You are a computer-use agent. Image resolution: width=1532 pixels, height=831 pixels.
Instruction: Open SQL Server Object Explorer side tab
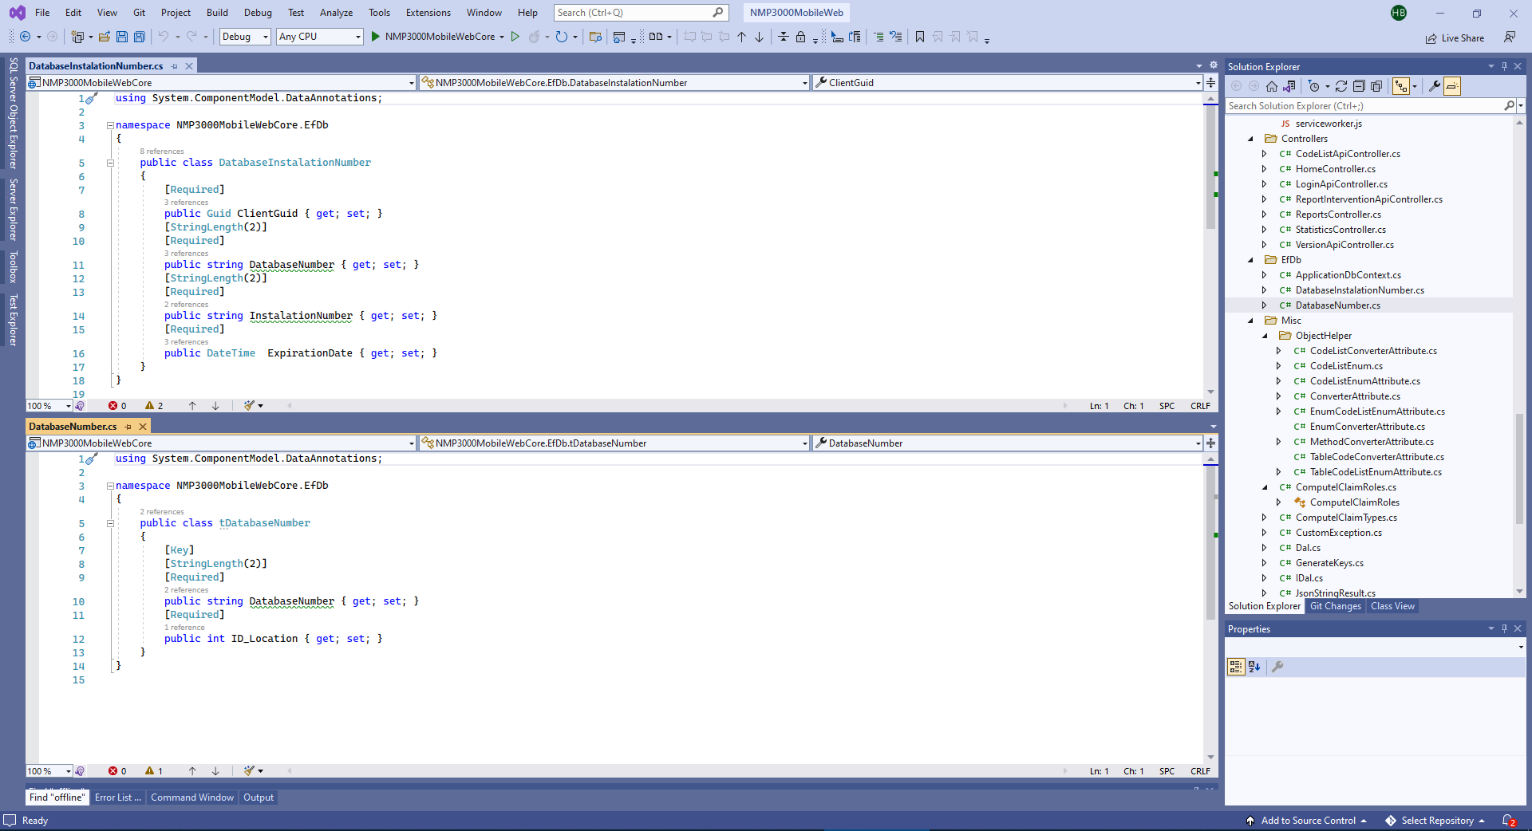(13, 113)
